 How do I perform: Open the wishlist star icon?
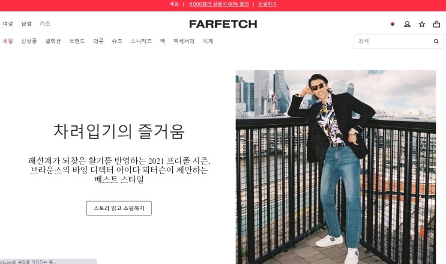pos(422,24)
